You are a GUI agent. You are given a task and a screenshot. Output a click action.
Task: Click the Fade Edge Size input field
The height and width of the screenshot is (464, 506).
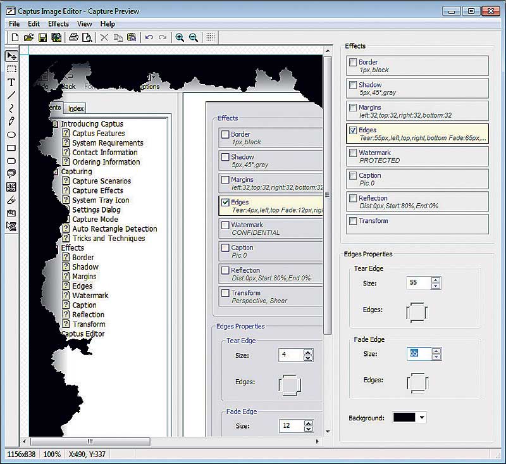point(419,353)
